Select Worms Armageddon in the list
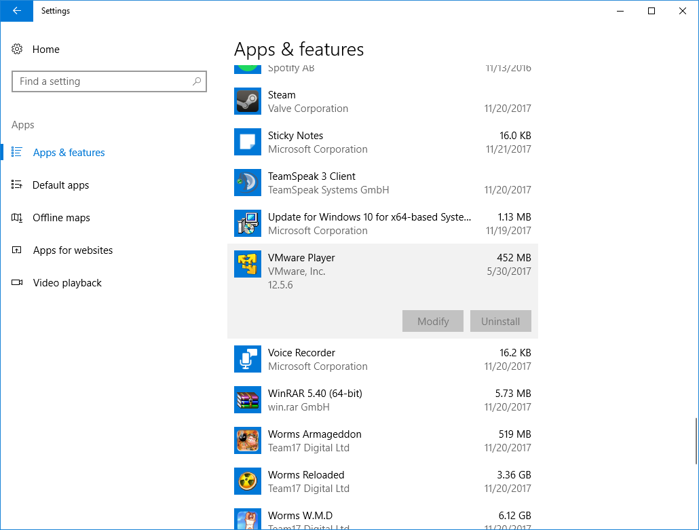Image resolution: width=699 pixels, height=530 pixels. (383, 440)
